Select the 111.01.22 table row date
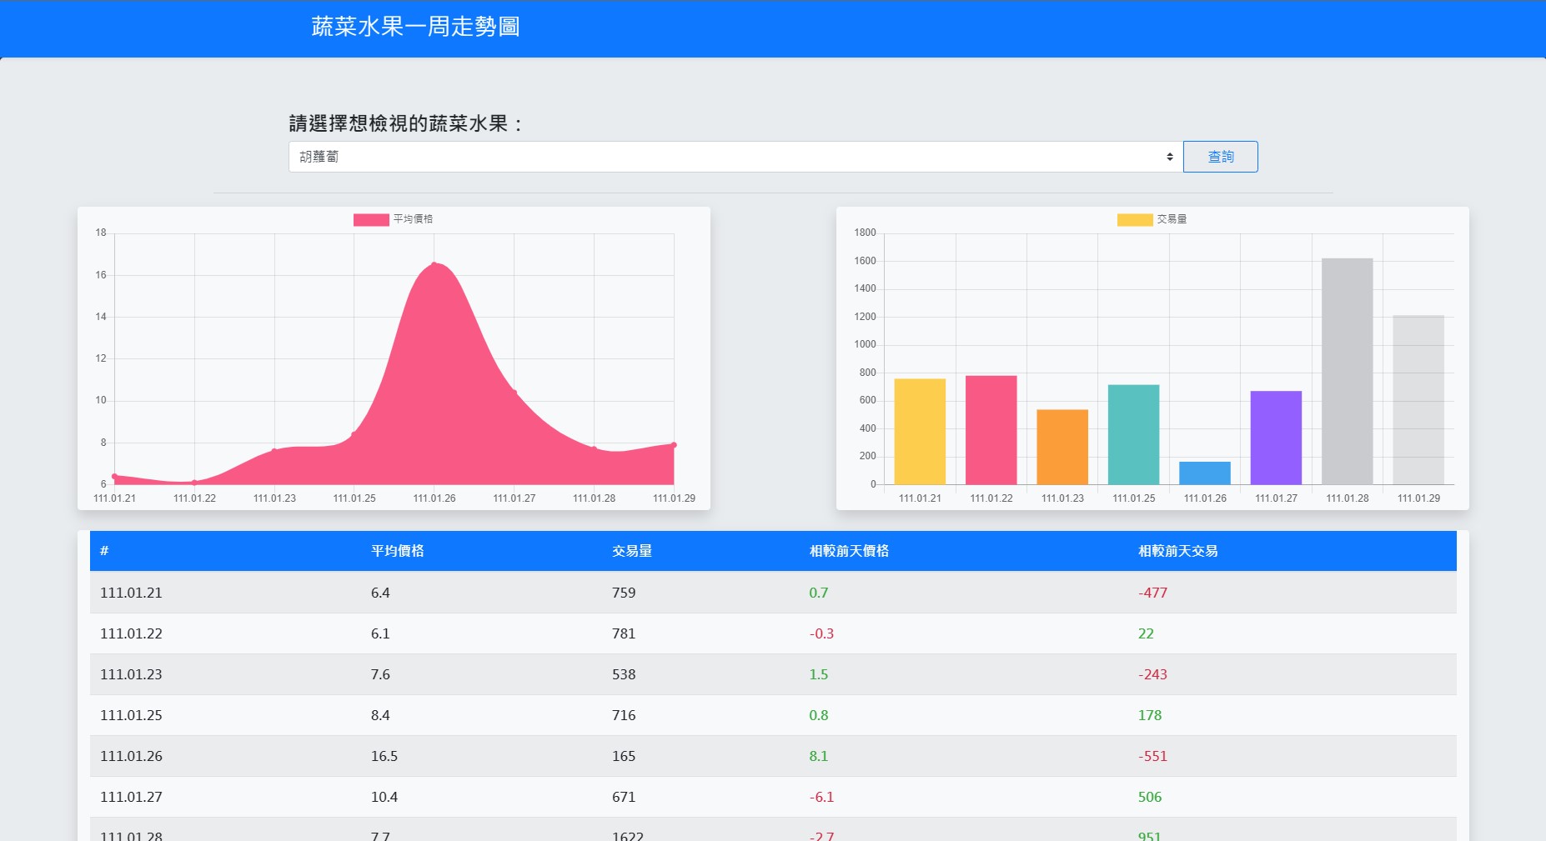 pyautogui.click(x=131, y=633)
